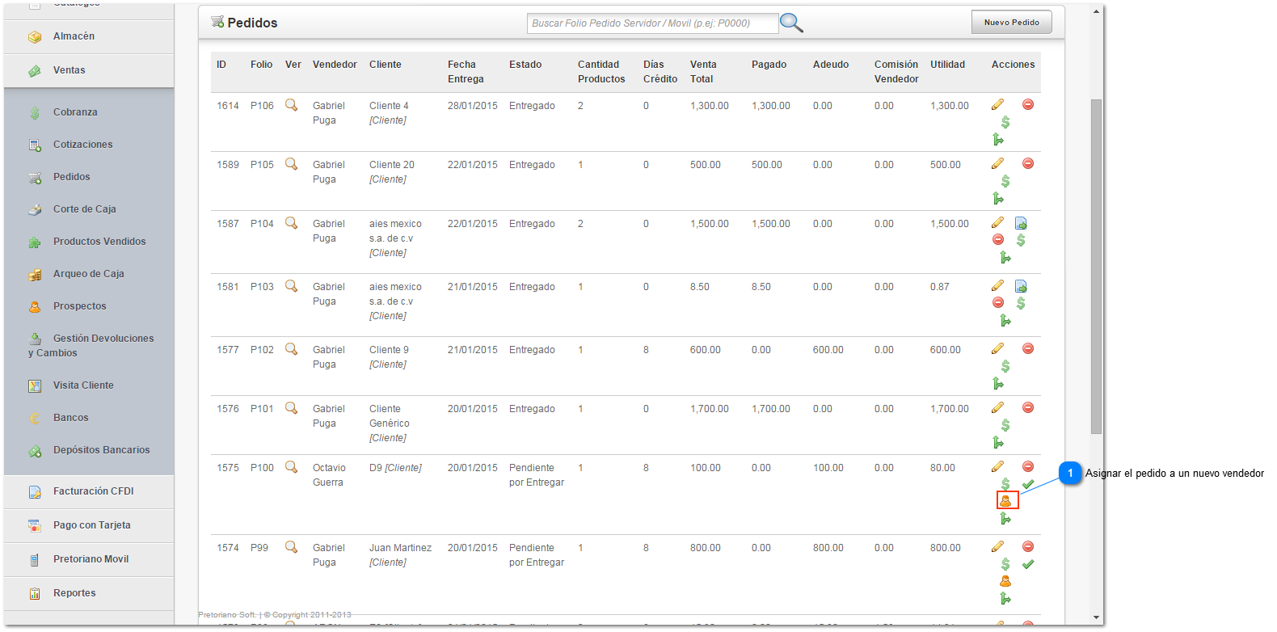Open Corte de Caja
The image size is (1277, 632).
click(85, 209)
